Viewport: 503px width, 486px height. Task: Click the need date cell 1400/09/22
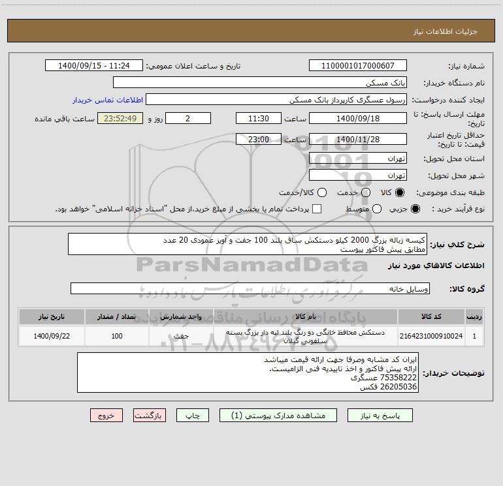(x=52, y=336)
